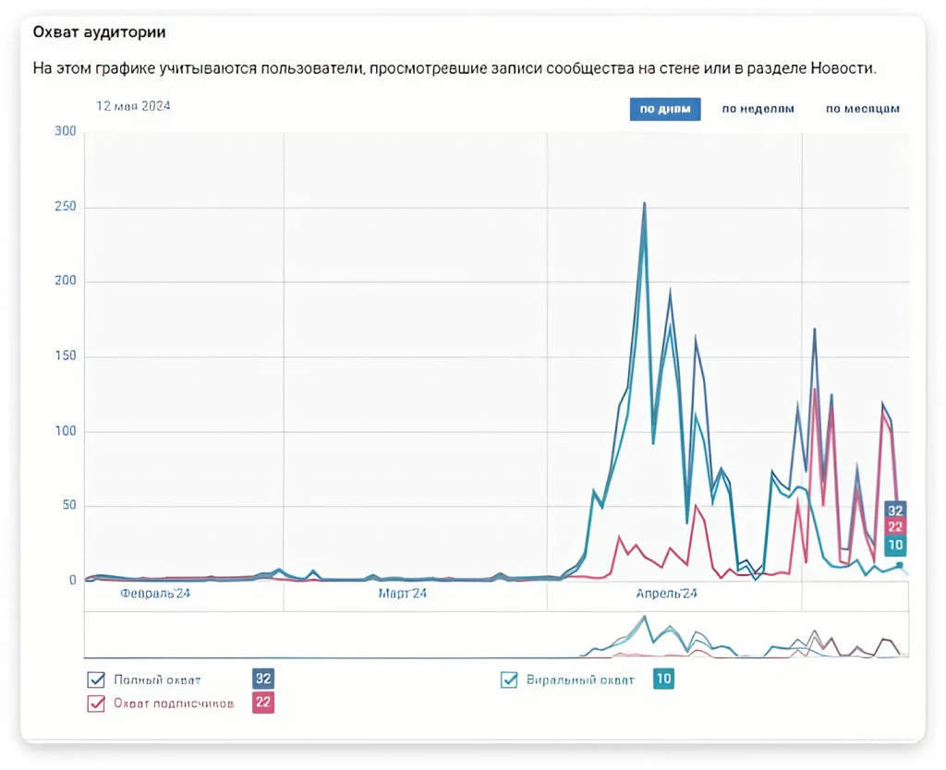
Task: Click the "12 мая 2024" date label
Action: click(133, 106)
